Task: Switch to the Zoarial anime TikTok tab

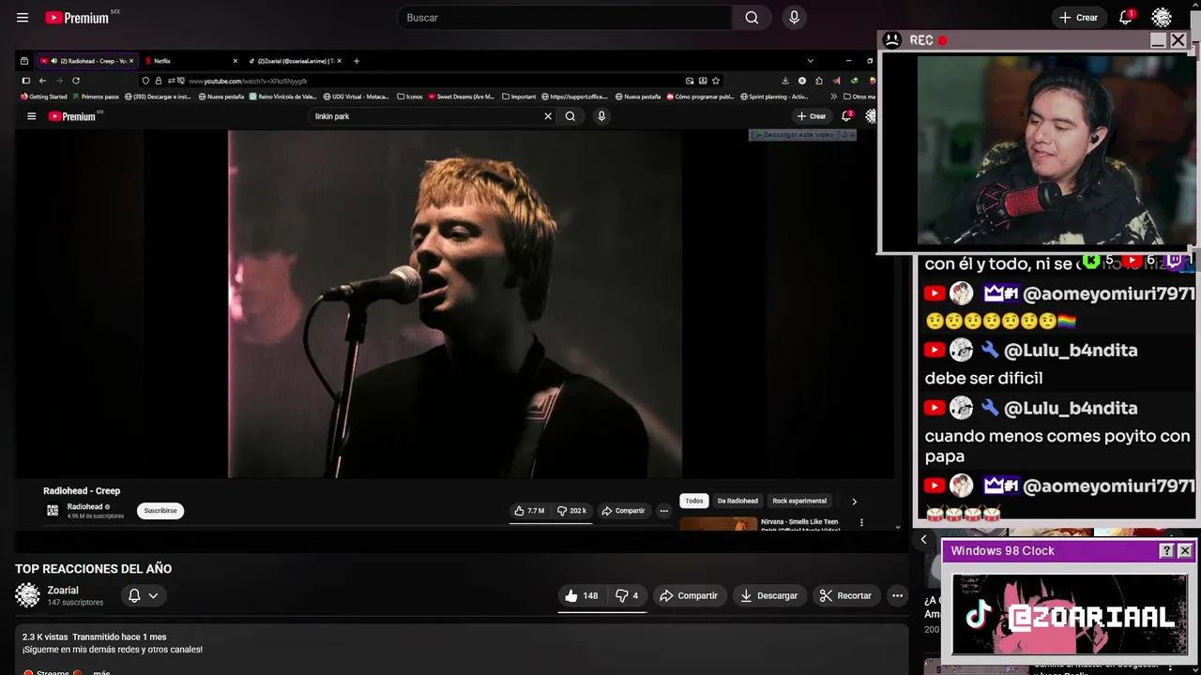Action: coord(294,61)
